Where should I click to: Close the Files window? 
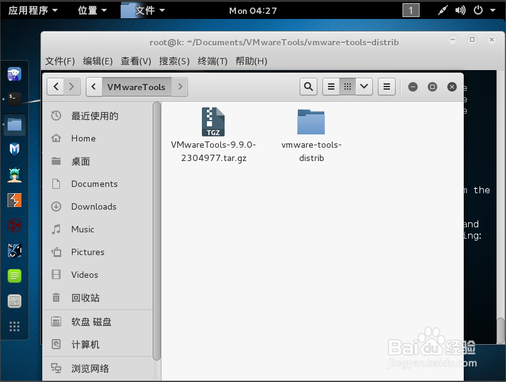452,87
